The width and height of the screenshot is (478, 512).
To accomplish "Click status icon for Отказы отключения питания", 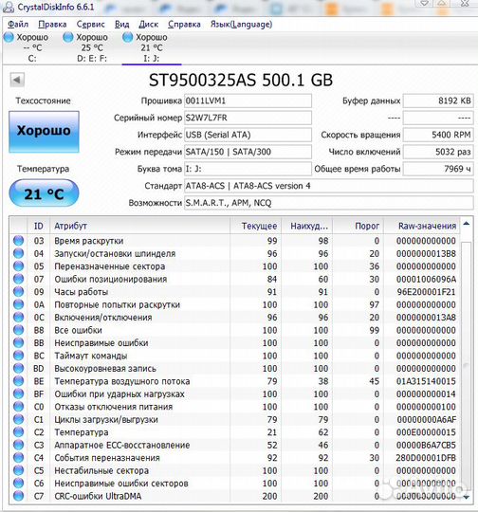I will [x=19, y=407].
